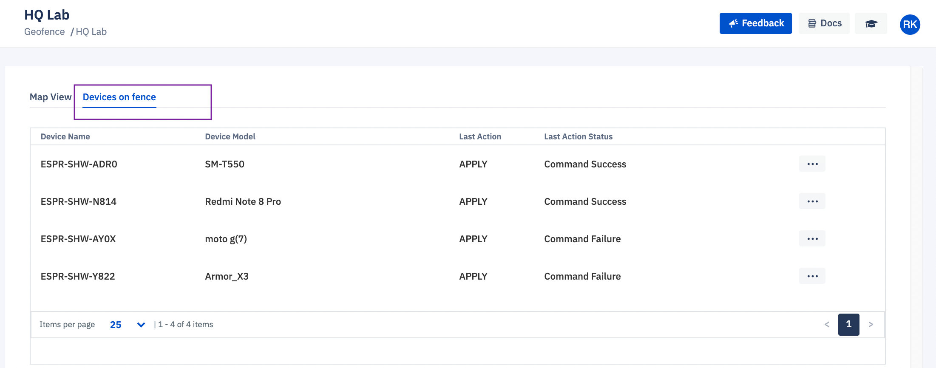Click APPLY action in ESPR-SHW-ADR0 row

[474, 164]
